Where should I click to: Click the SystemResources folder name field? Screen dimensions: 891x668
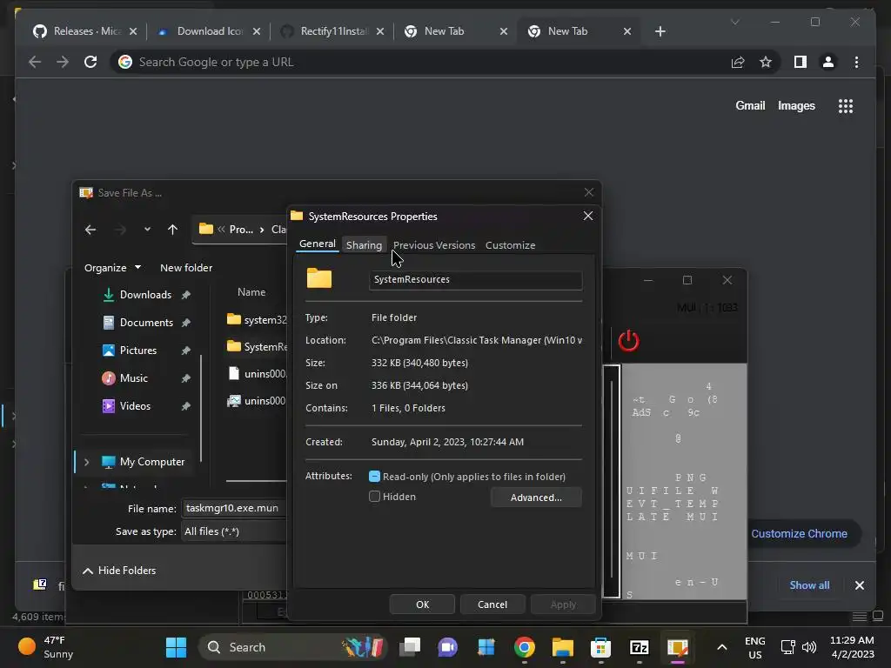pos(476,279)
